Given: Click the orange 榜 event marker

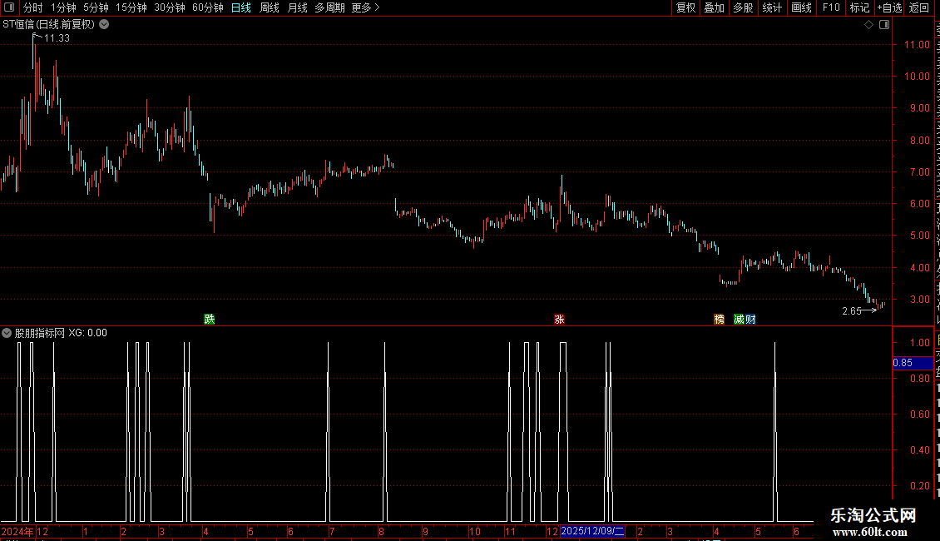Looking at the screenshot, I should pos(720,319).
